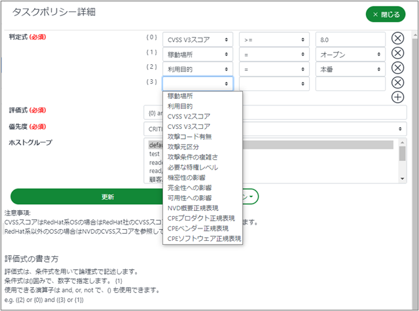Click the host group list scrollbar down arrow
Image resolution: width=419 pixels, height=311 pixels.
[402, 178]
